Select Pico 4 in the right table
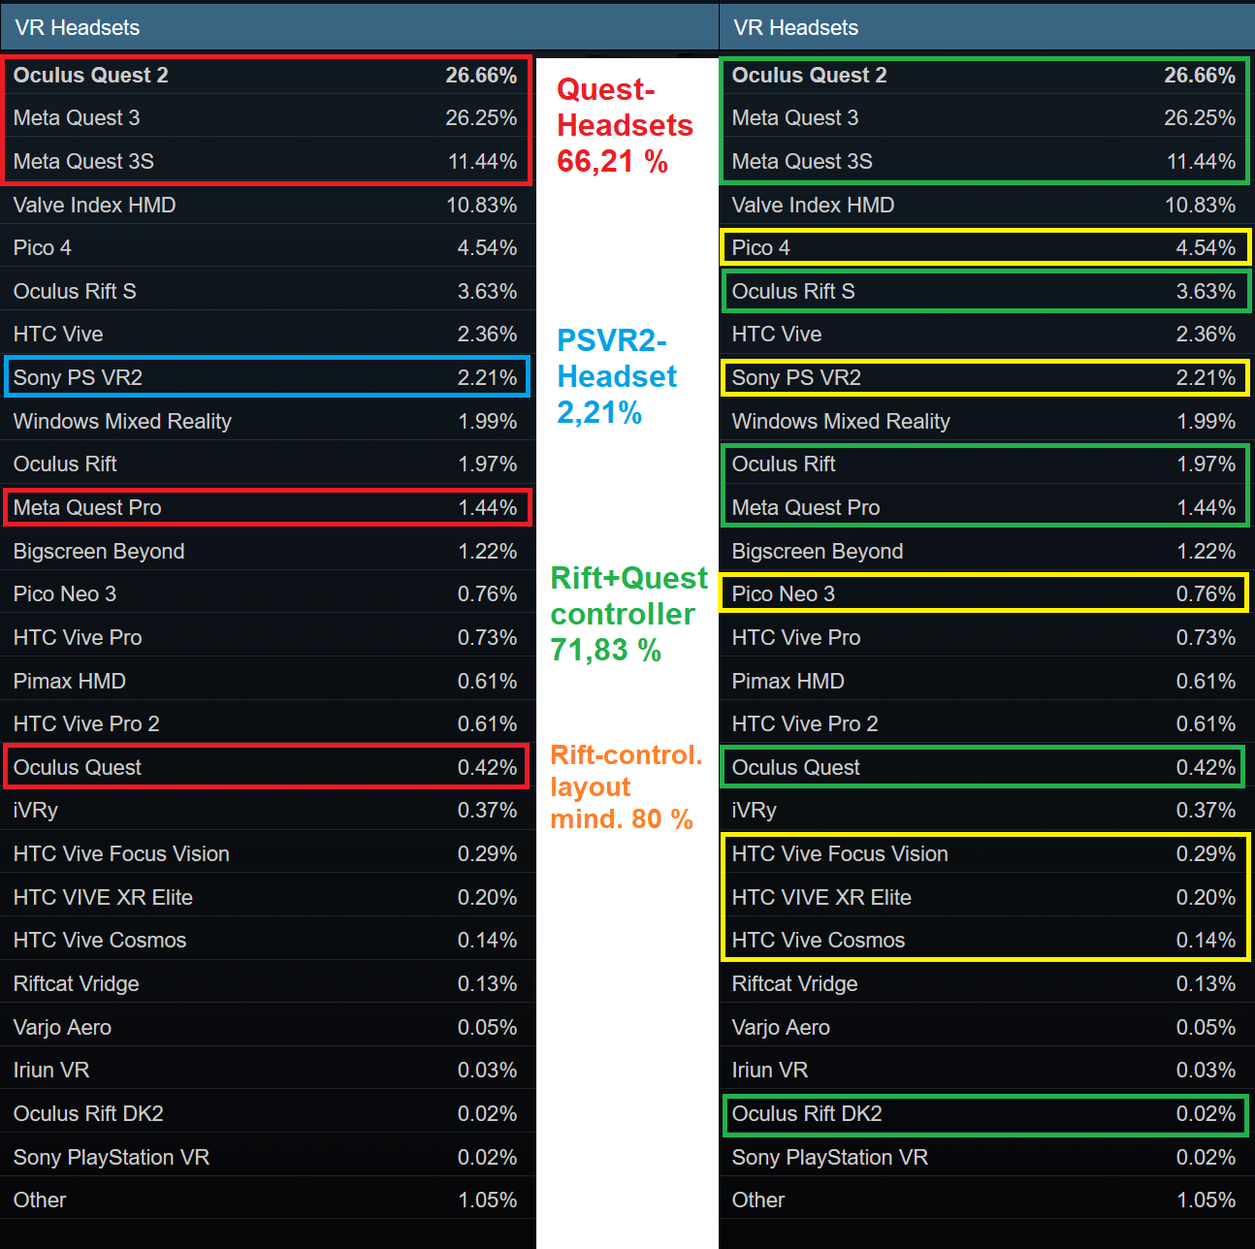 [x=986, y=247]
